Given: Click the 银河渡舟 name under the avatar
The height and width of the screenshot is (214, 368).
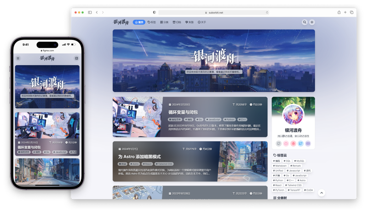Looking at the screenshot, I should tap(293, 130).
